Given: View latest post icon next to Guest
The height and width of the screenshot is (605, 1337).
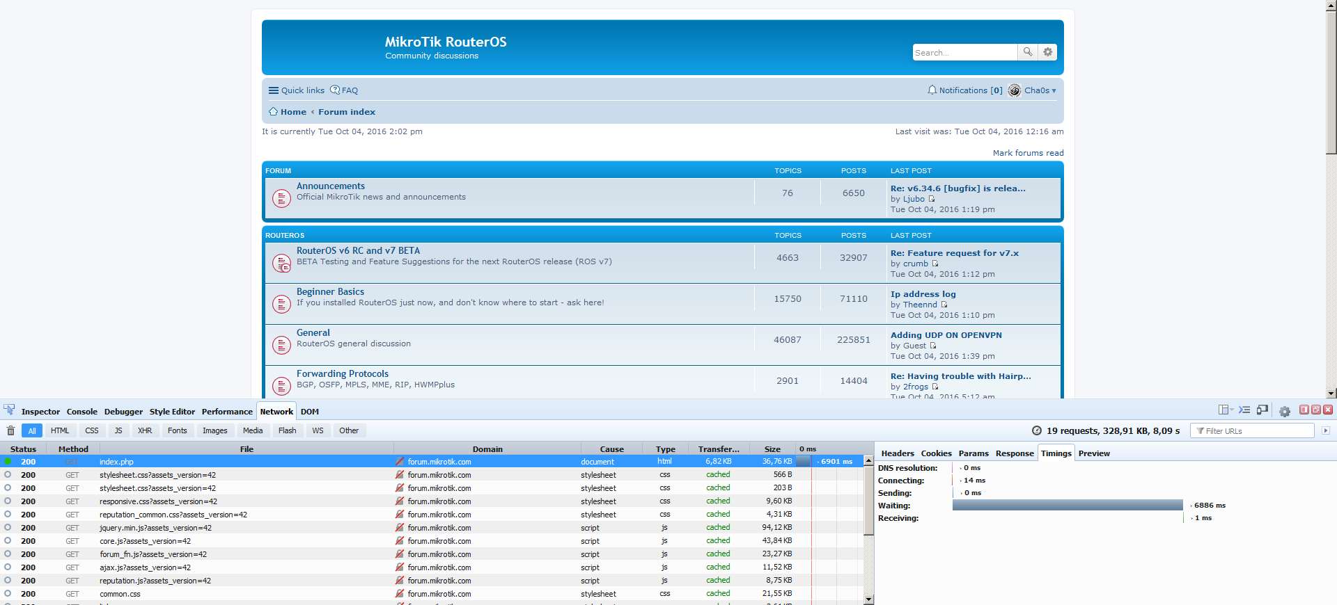Looking at the screenshot, I should pos(933,346).
